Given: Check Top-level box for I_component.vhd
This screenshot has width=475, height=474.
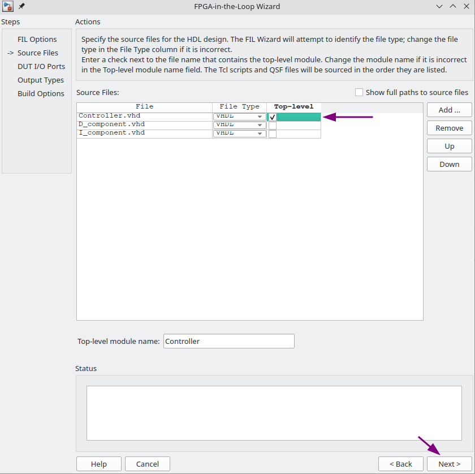Looking at the screenshot, I should (x=273, y=134).
